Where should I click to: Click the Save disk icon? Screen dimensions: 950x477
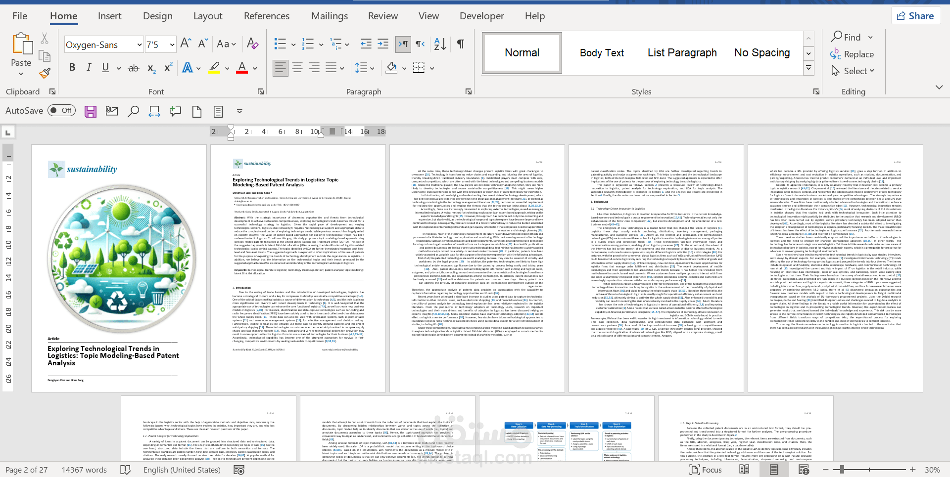tap(91, 111)
